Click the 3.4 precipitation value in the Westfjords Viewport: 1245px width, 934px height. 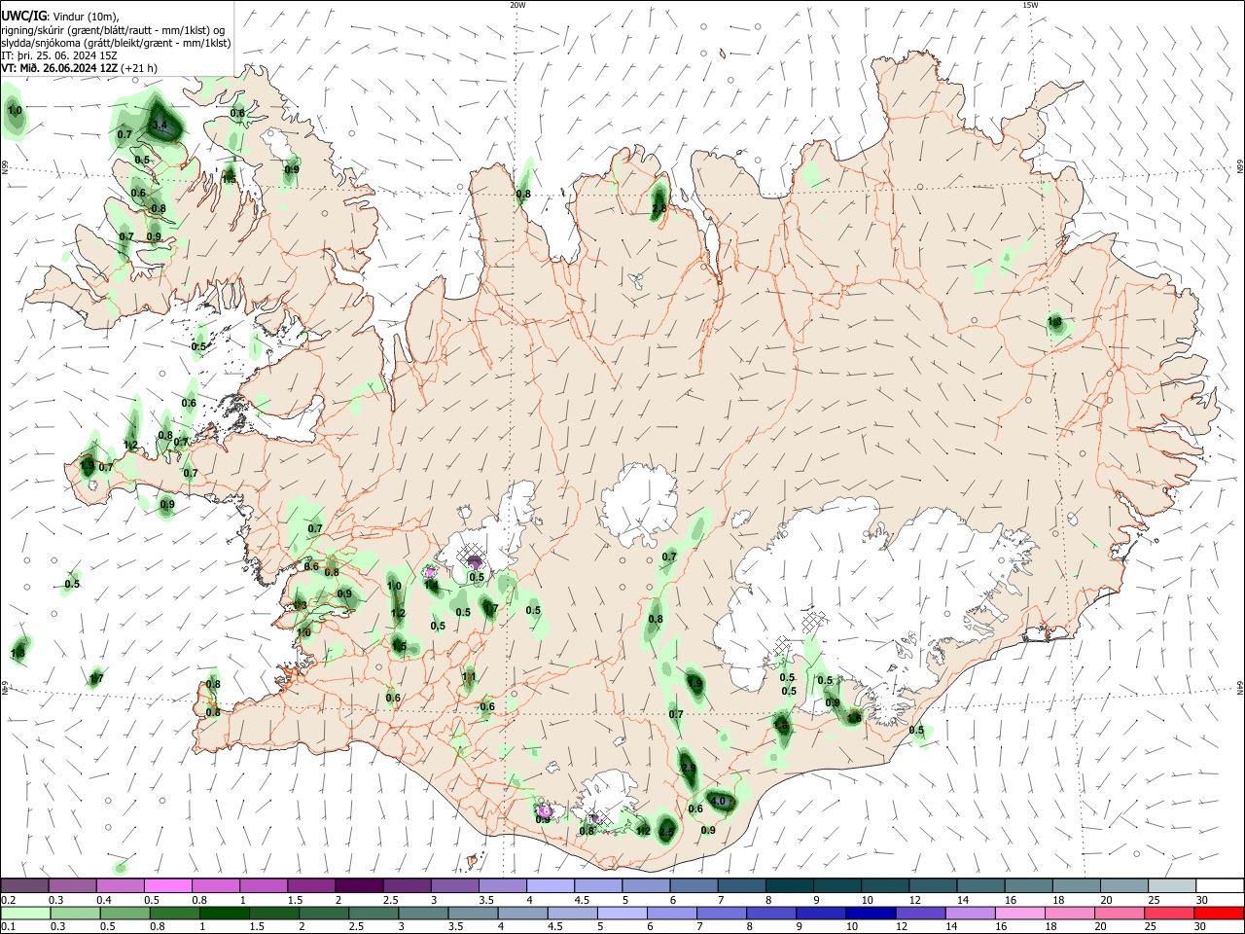161,126
